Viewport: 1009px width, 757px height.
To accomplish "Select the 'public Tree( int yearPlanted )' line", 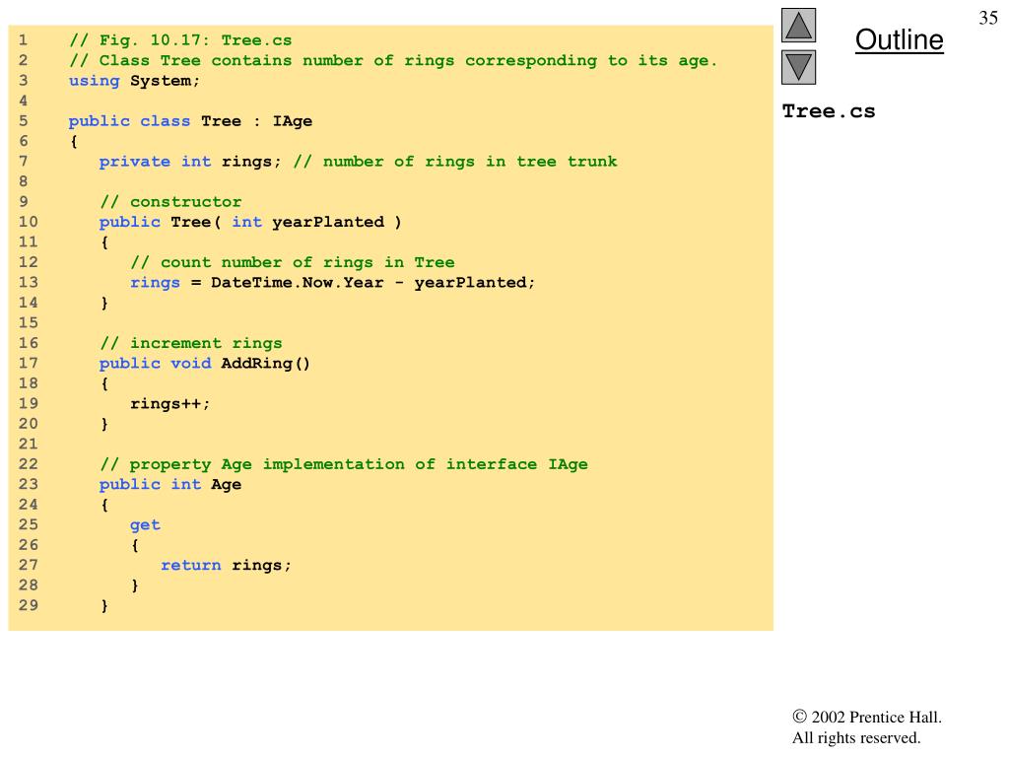I will point(250,222).
